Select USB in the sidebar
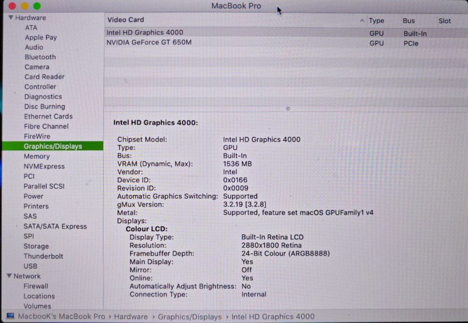468x323 pixels. (x=30, y=266)
